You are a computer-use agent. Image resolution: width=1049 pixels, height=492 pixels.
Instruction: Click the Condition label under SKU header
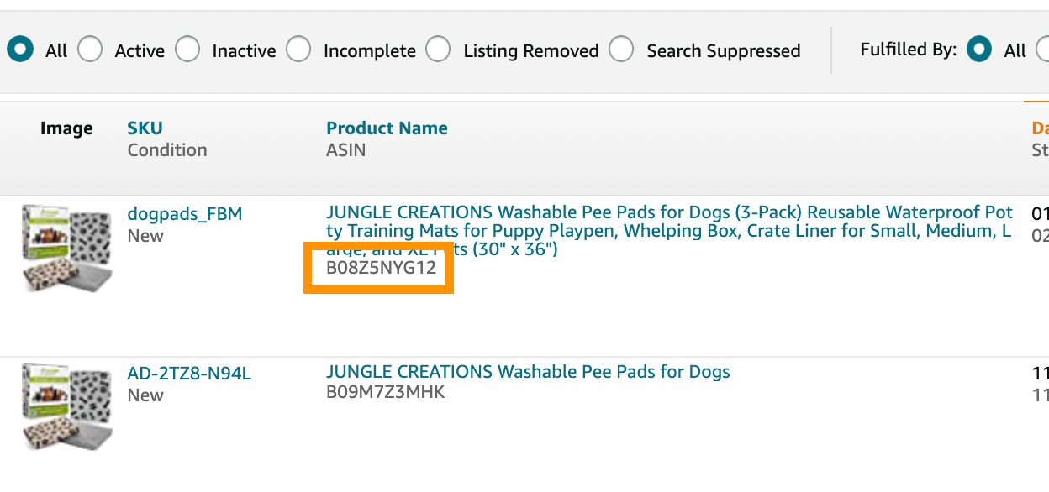pyautogui.click(x=167, y=150)
